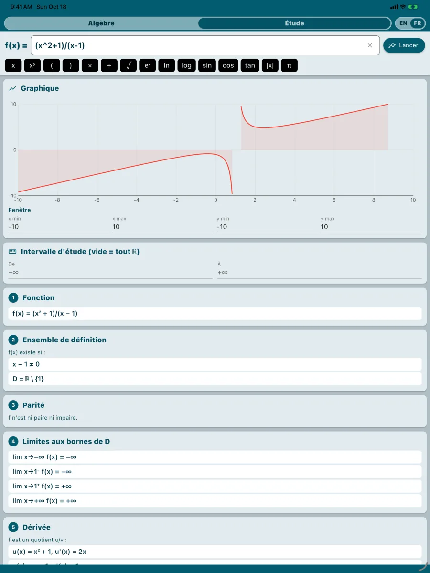Insert the sin function key
The image size is (430, 573).
(207, 65)
